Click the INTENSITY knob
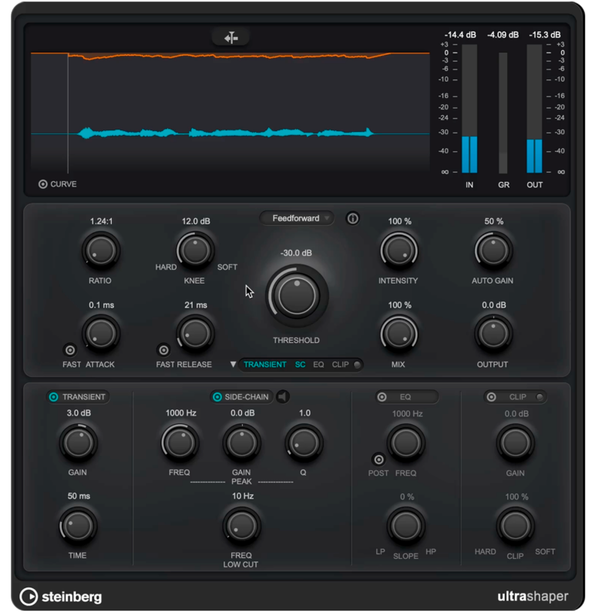The height and width of the screenshot is (616, 592). point(399,251)
